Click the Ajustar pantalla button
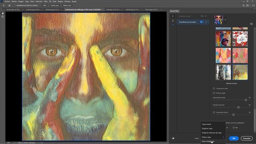This screenshot has height=144, width=256. coord(55,5)
